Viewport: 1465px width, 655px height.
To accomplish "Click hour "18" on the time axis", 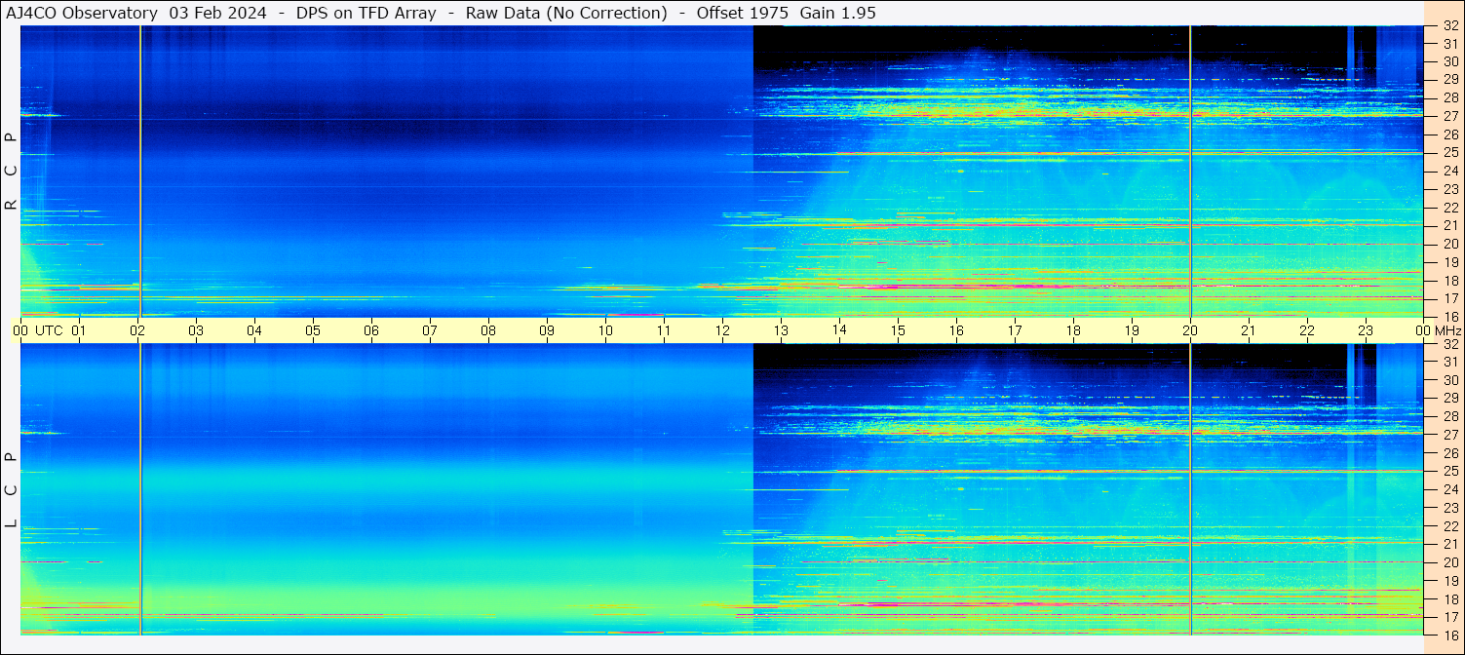I will point(1073,330).
